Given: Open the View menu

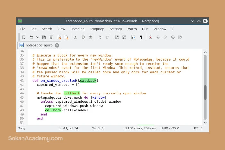Looking at the screenshot, I should pyautogui.click(x=61, y=29).
